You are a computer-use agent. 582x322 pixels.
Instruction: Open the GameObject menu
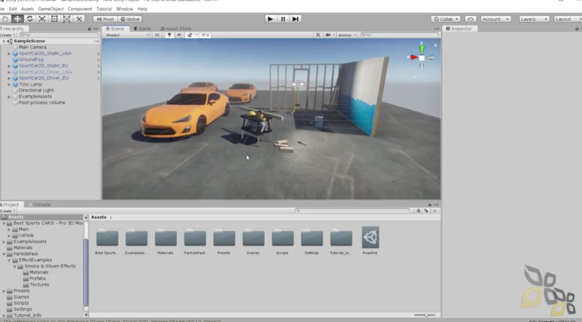(51, 9)
